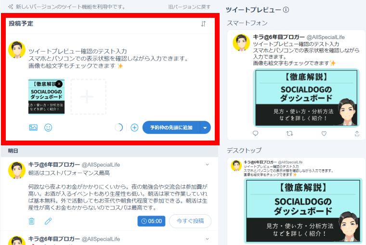The image size is (366, 245).
Task: Click the 予約枠の先頭に追加 button
Action: coord(171,128)
